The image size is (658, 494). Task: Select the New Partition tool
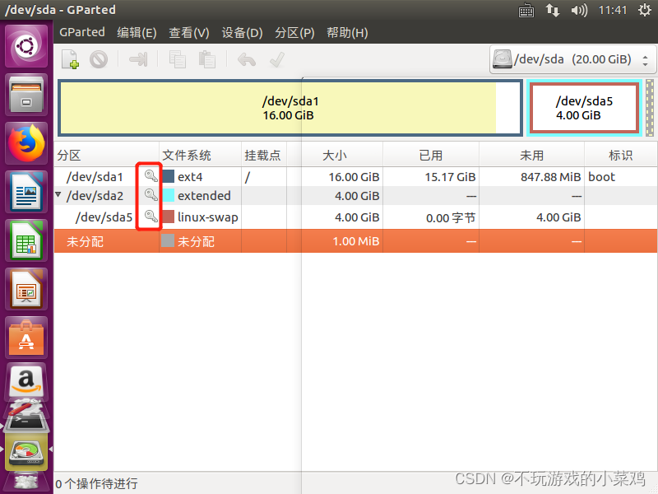pos(70,58)
